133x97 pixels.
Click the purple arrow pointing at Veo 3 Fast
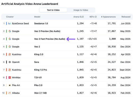(x=71, y=39)
